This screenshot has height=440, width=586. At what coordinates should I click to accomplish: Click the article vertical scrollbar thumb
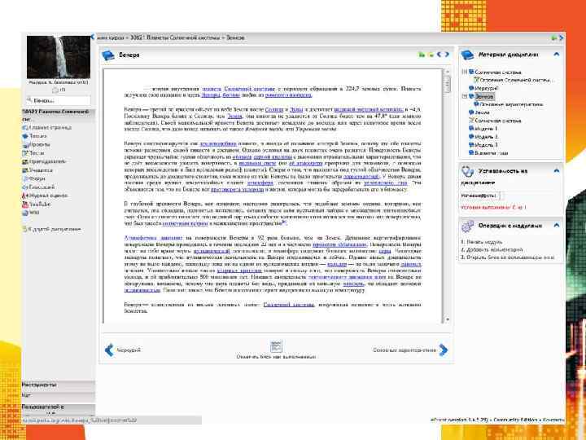coord(447,84)
